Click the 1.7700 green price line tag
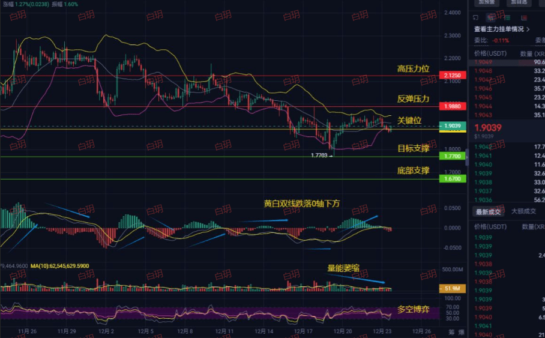The image size is (545, 338). [453, 156]
